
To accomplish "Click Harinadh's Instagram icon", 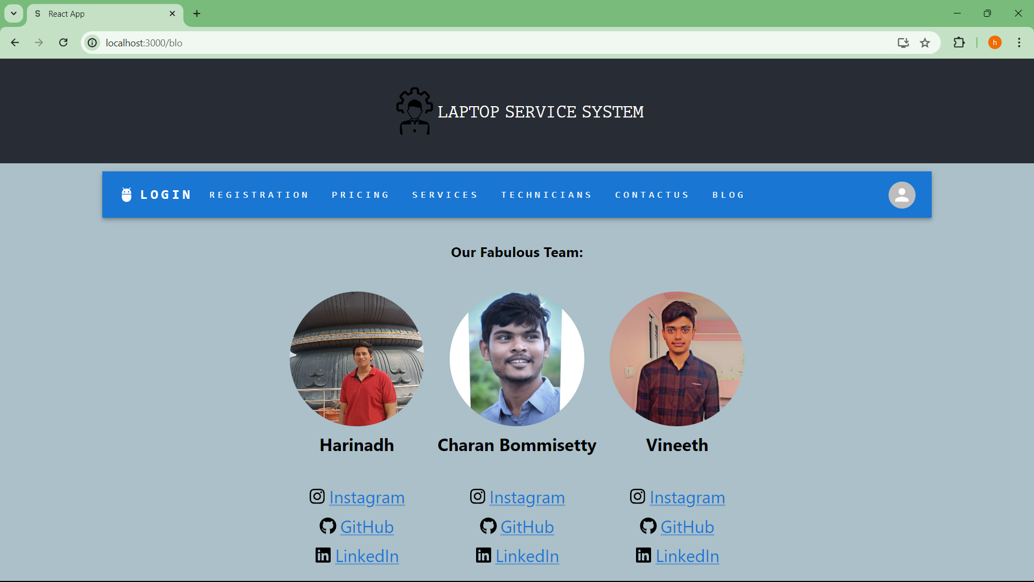I will tap(317, 496).
